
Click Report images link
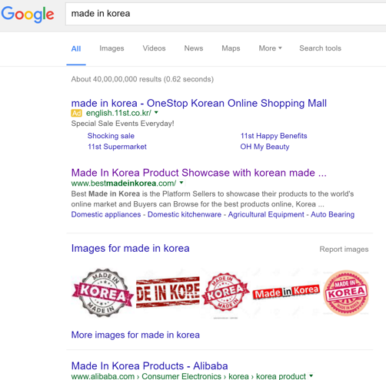pos(344,249)
